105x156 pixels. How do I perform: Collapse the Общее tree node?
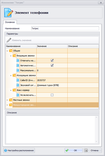[x=7, y=51]
